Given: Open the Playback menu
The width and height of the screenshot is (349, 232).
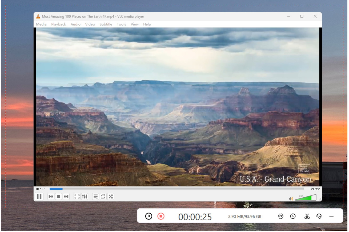Looking at the screenshot, I should tap(59, 24).
